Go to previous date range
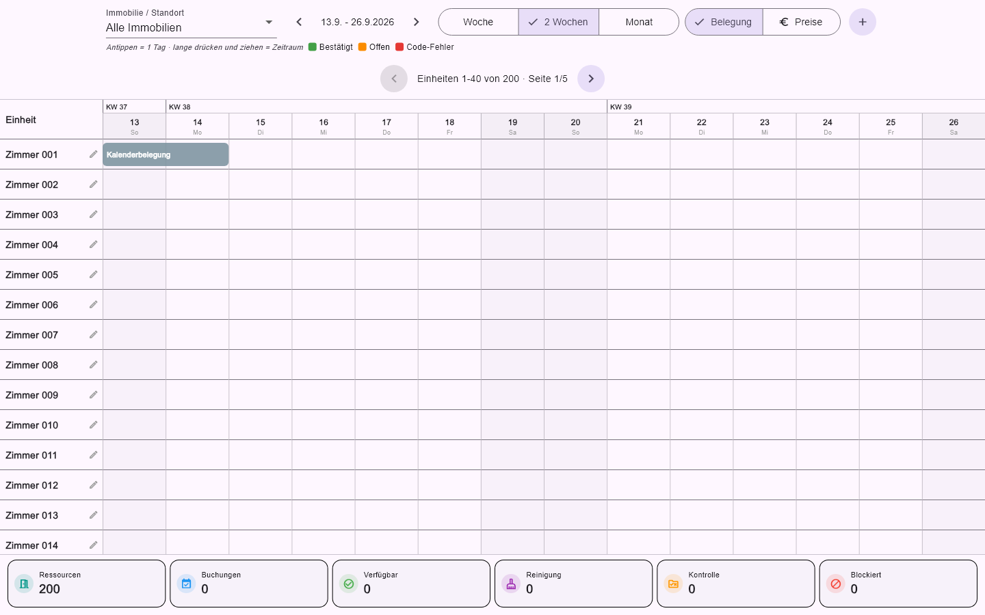 (299, 22)
